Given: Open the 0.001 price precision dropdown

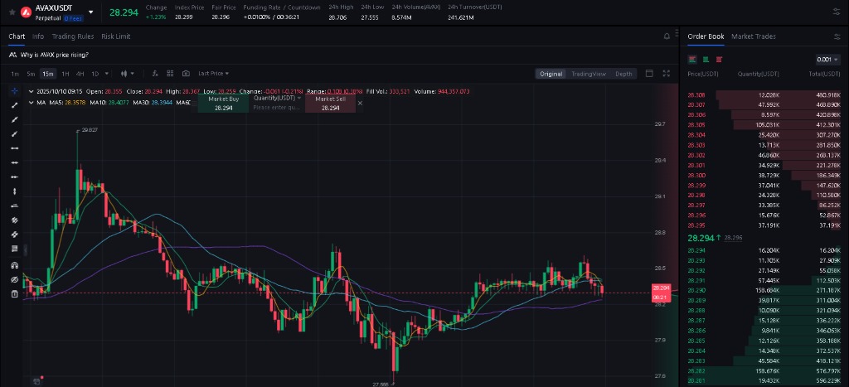Looking at the screenshot, I should point(827,60).
